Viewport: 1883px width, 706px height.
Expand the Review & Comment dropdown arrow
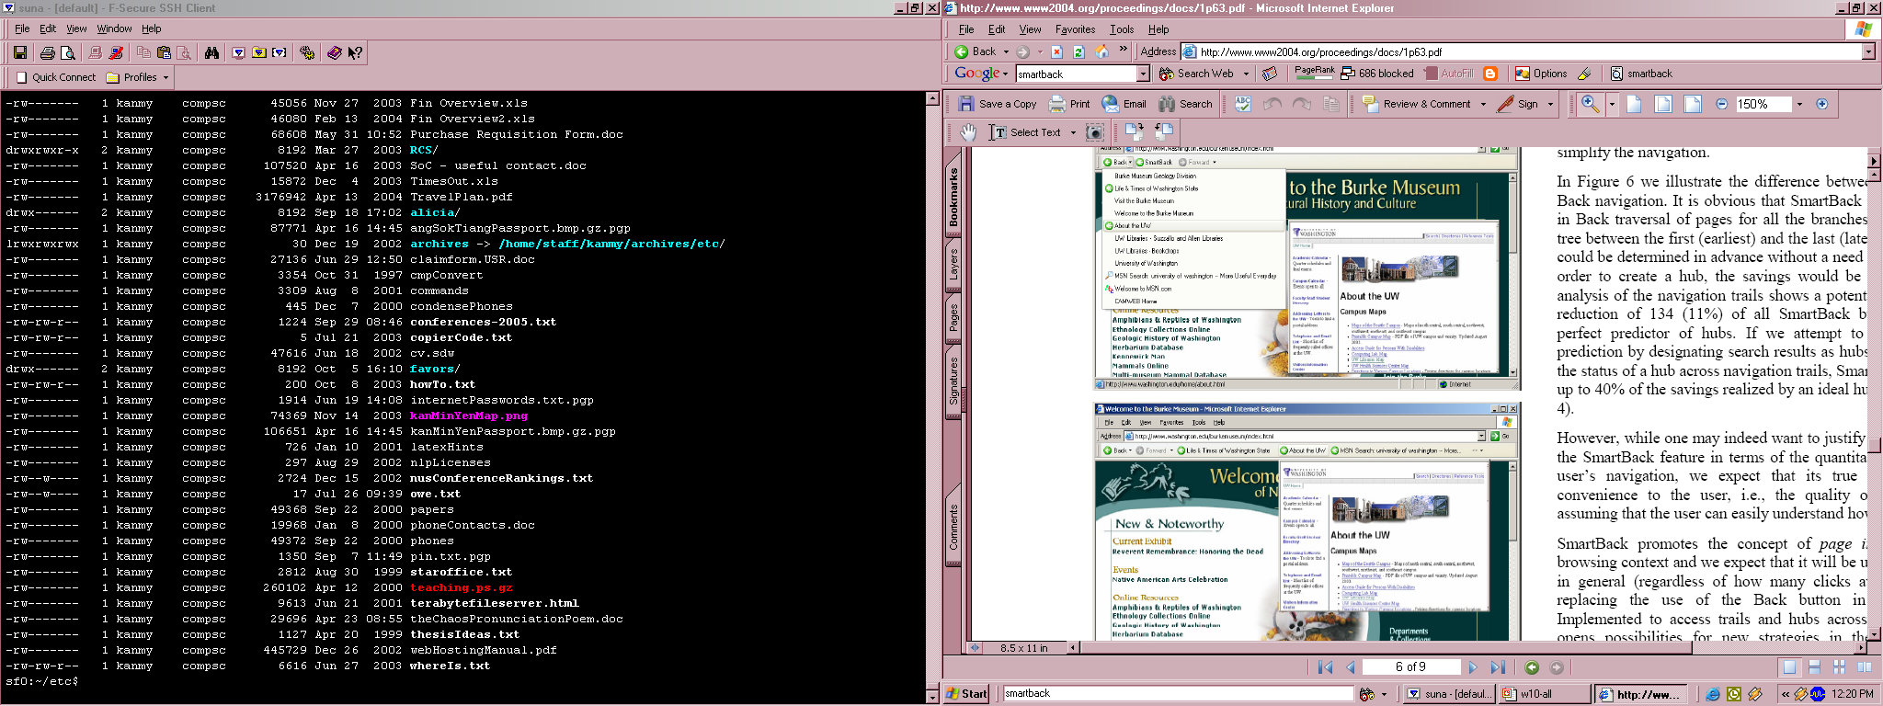(x=1483, y=104)
